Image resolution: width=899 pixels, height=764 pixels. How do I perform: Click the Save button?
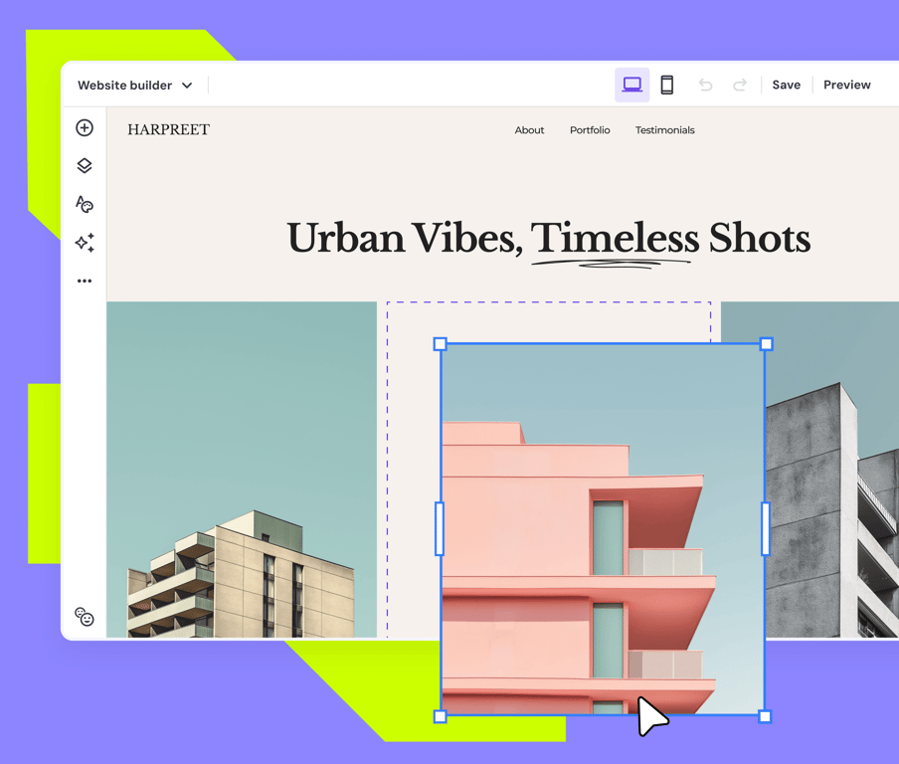[x=786, y=85]
